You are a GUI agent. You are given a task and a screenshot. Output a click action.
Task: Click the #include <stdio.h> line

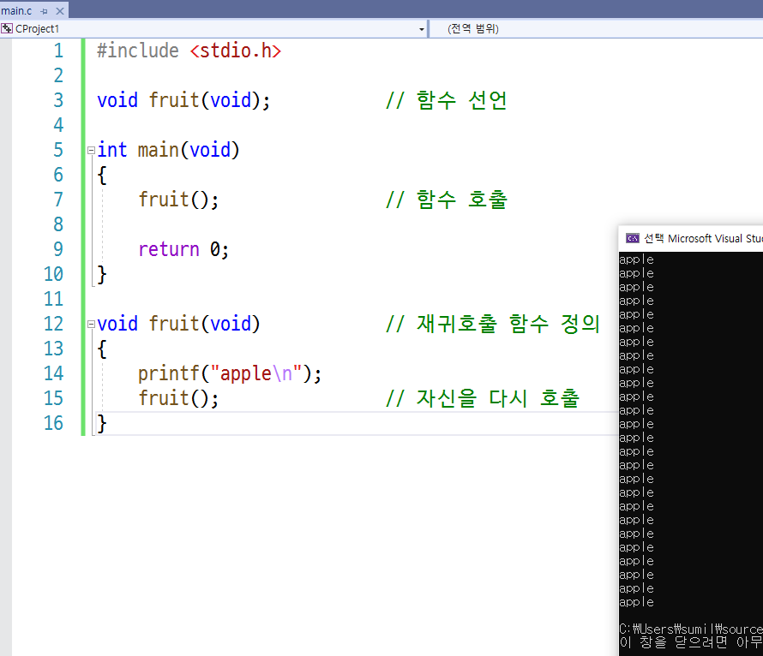pyautogui.click(x=189, y=51)
